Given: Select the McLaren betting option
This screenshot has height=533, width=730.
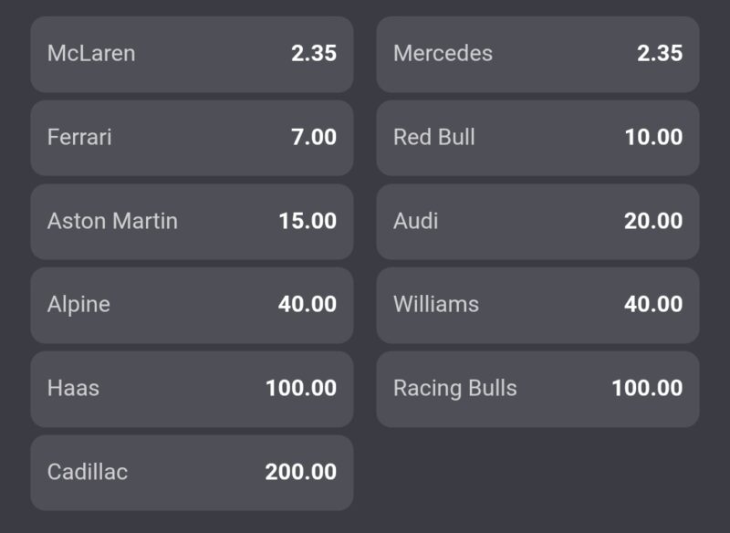Looking at the screenshot, I should click(x=192, y=54).
